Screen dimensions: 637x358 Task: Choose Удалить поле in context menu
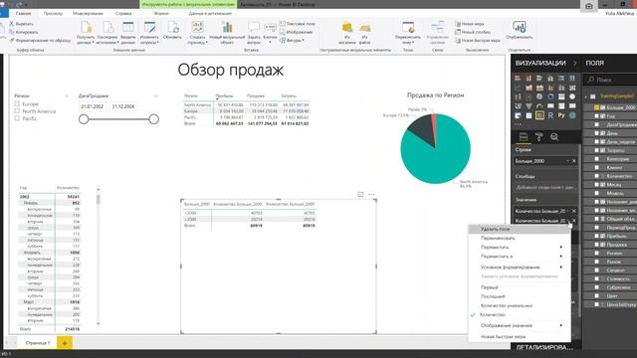click(520, 230)
